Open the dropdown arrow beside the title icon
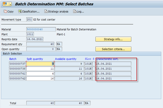 click(x=10, y=4)
